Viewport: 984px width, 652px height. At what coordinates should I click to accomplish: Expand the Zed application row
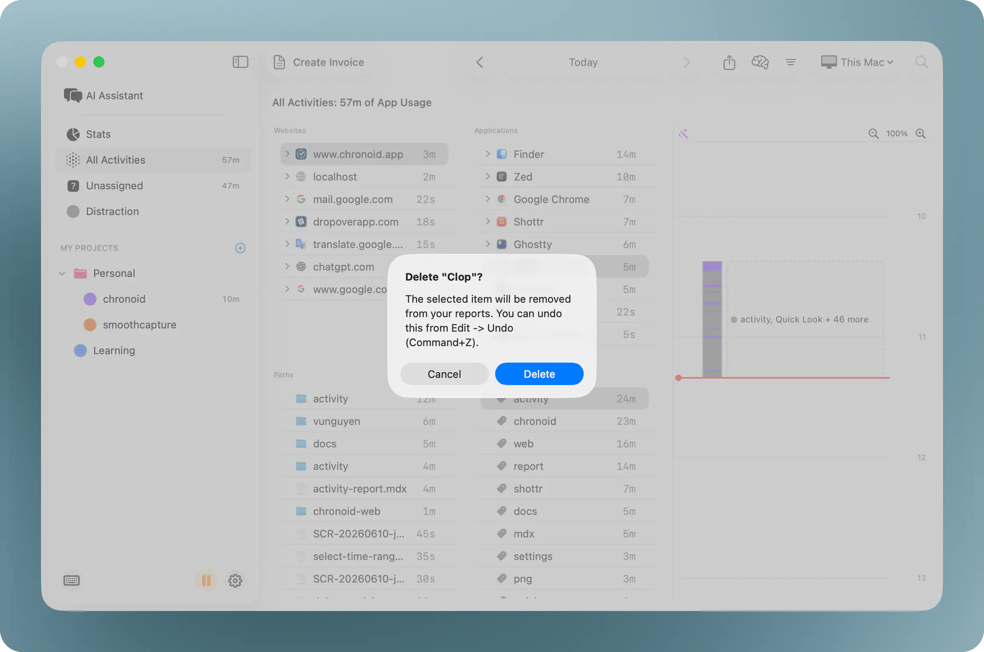click(x=487, y=177)
